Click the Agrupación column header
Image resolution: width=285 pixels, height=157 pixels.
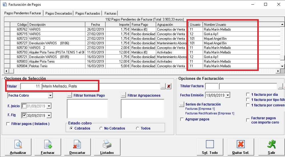(172, 25)
